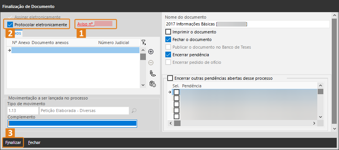Click the Nº Anexo column header
339x150 pixels.
pyautogui.click(x=21, y=43)
